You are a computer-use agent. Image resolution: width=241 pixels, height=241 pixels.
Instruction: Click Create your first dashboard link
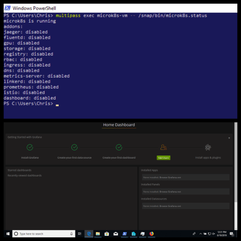(119, 158)
